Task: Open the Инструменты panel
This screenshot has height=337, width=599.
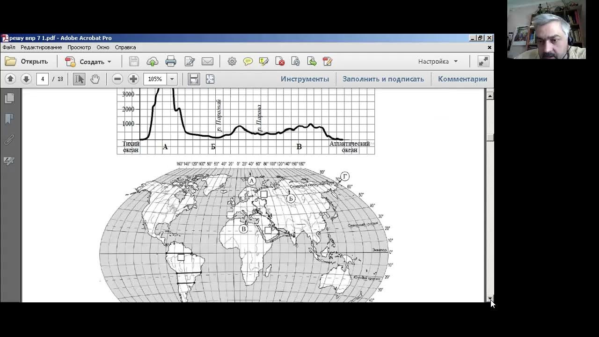Action: tap(305, 79)
